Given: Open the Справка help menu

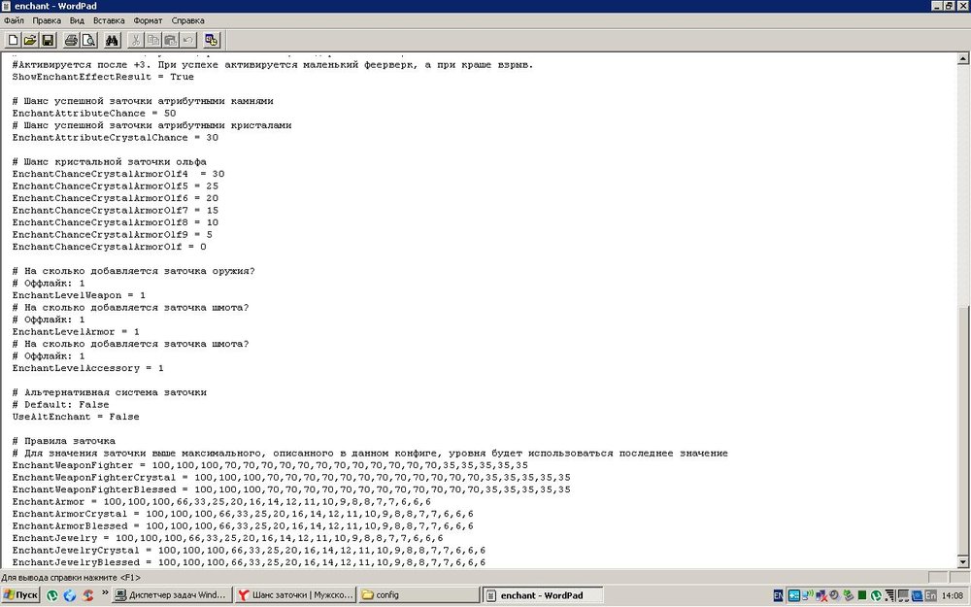Looking at the screenshot, I should tap(187, 19).
